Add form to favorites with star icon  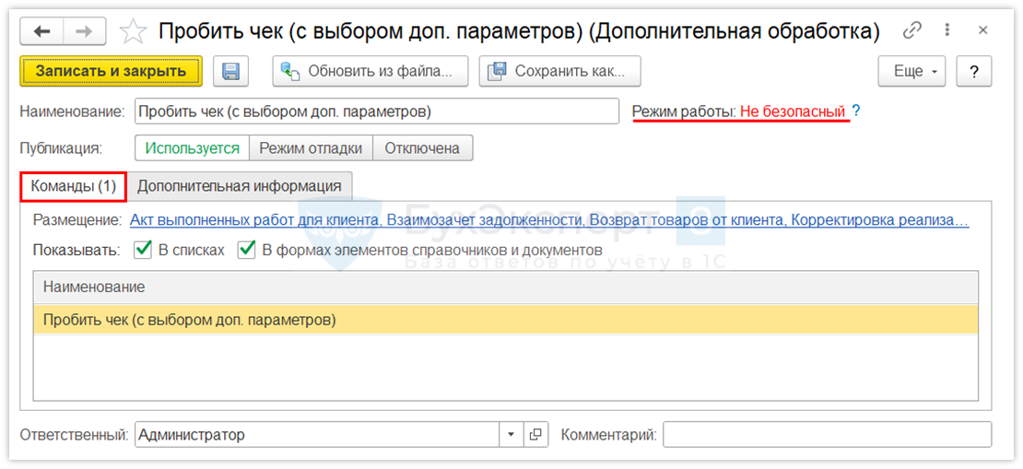pyautogui.click(x=134, y=31)
